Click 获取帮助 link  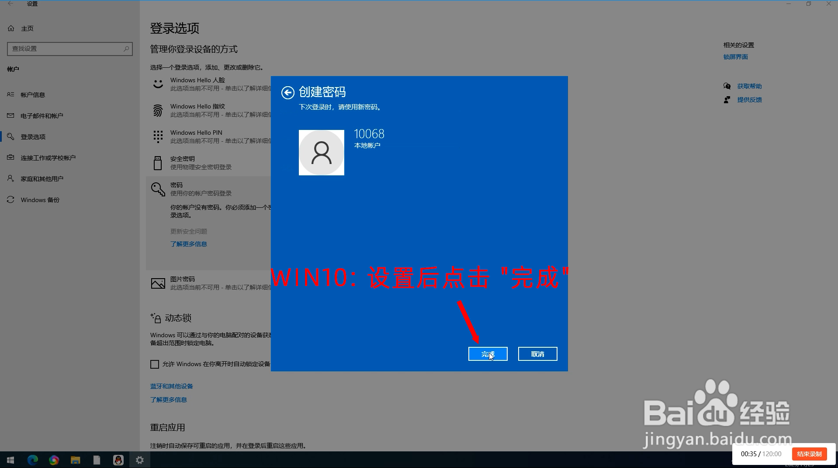click(750, 86)
